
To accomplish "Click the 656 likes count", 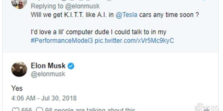I will pyautogui.click(x=27, y=110).
